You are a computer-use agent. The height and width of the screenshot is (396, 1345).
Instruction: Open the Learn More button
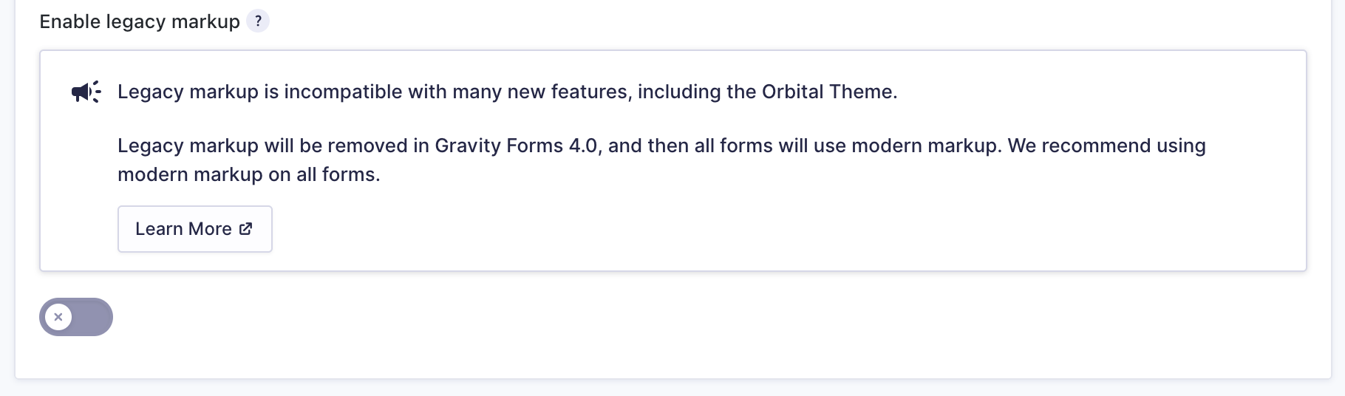tap(194, 229)
